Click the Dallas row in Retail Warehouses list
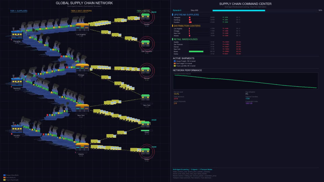 point(207,54)
